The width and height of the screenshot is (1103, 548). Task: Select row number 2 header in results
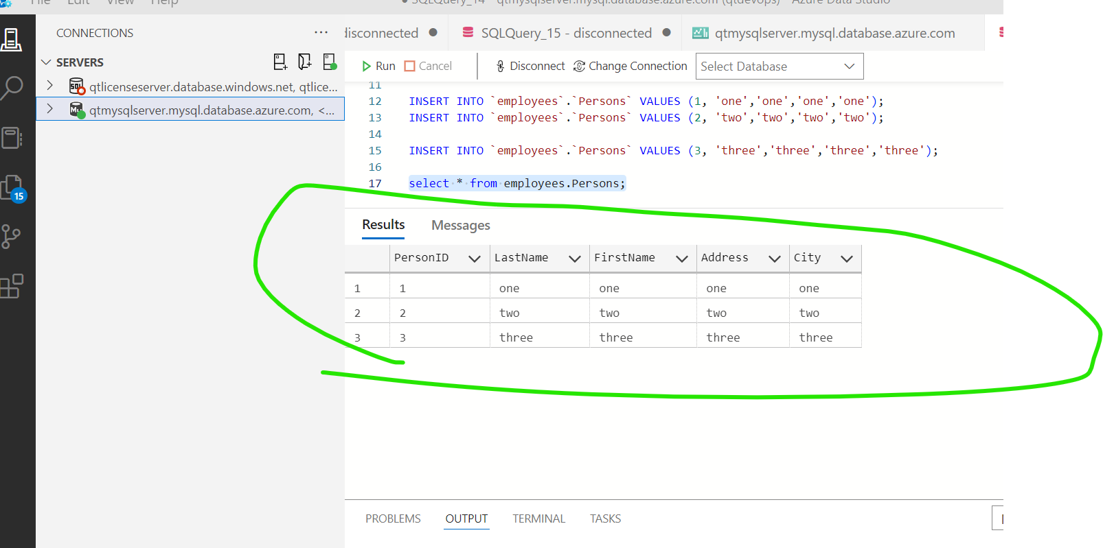click(x=367, y=313)
